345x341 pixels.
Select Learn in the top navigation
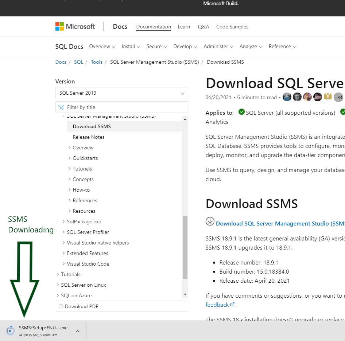[x=184, y=27]
